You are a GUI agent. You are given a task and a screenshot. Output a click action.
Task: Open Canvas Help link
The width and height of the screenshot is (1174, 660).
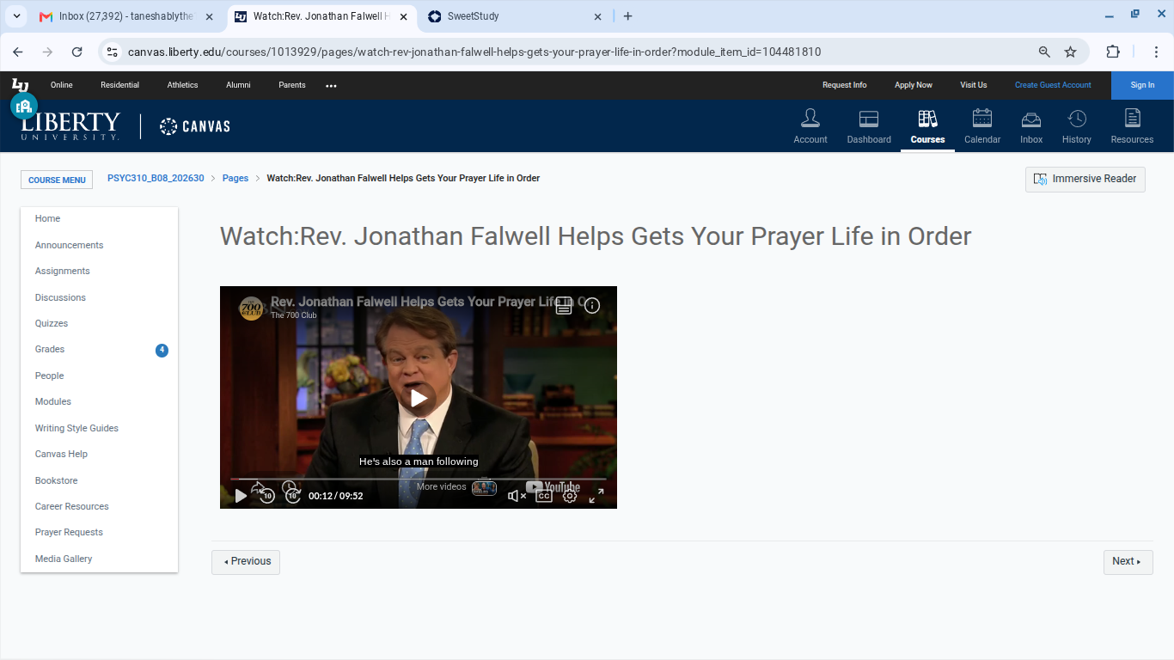tap(61, 455)
